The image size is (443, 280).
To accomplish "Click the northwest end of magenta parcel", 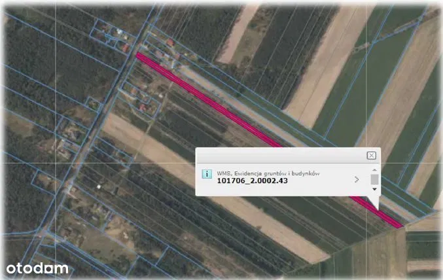I will 139,55.
